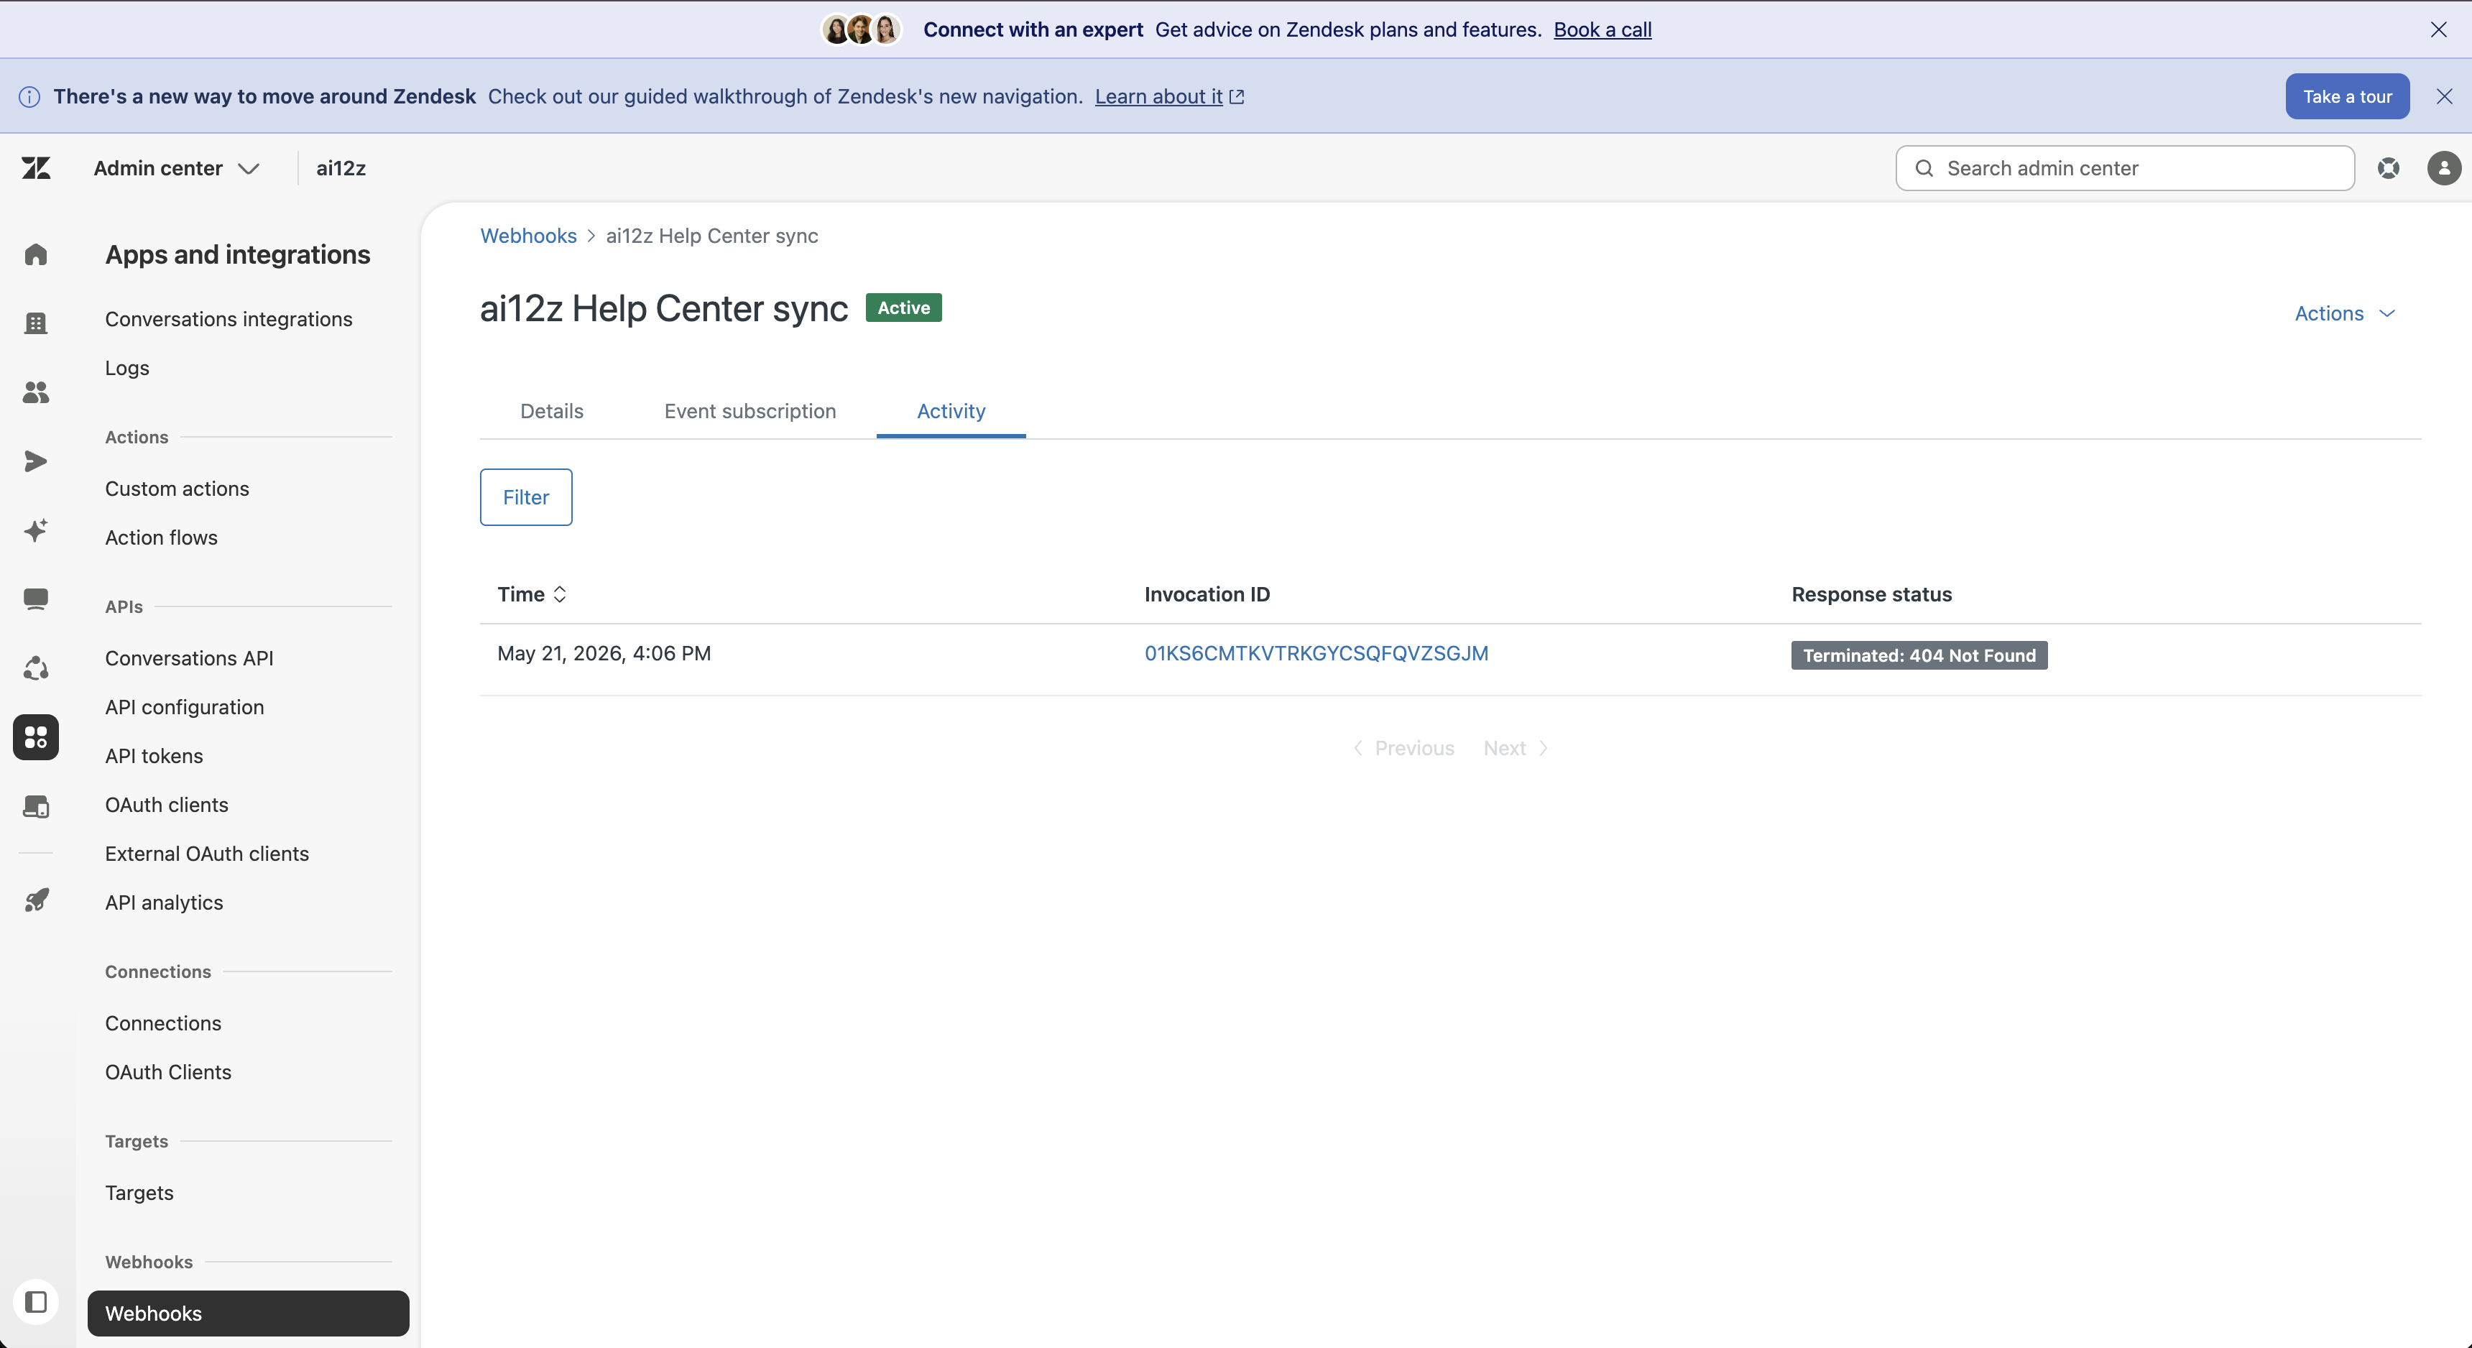The height and width of the screenshot is (1348, 2472).
Task: Open the AI sparkle icon in the sidebar
Action: point(35,530)
